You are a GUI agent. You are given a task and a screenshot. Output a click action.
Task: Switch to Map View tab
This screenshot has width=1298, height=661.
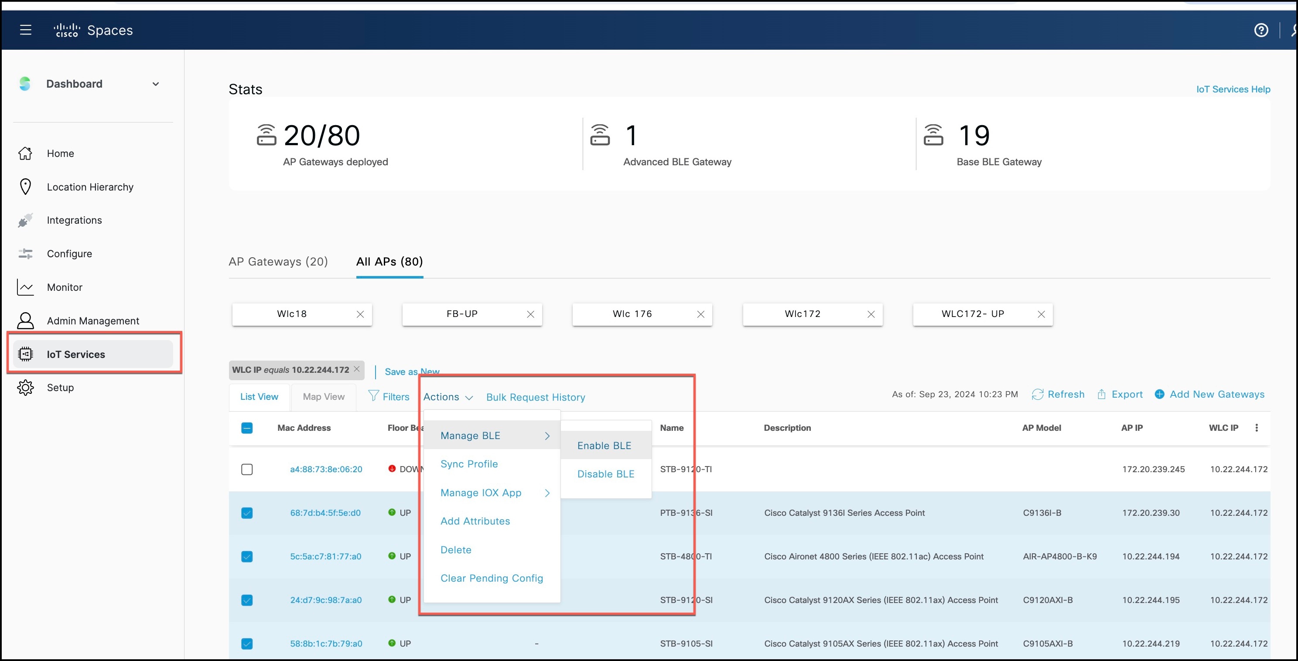pos(324,397)
